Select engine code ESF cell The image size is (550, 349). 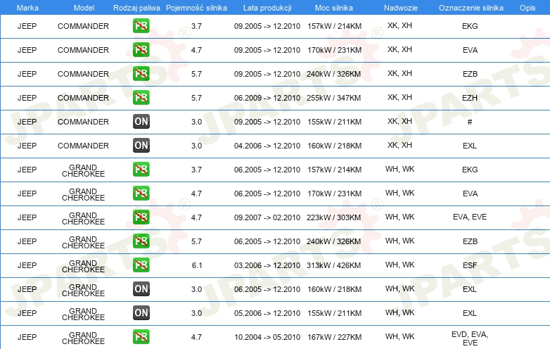pyautogui.click(x=470, y=265)
